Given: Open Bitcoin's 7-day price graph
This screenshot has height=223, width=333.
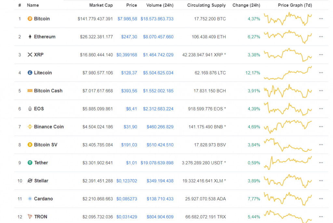Looking at the screenshot, I should pos(288,19).
